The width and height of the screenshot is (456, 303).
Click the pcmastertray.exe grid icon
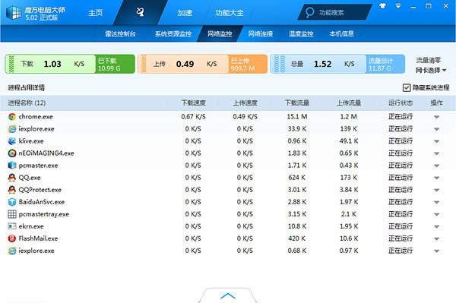click(x=12, y=214)
